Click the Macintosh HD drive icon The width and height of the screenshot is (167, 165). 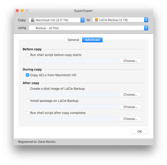(33, 20)
